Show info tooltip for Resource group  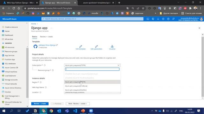point(53,70)
